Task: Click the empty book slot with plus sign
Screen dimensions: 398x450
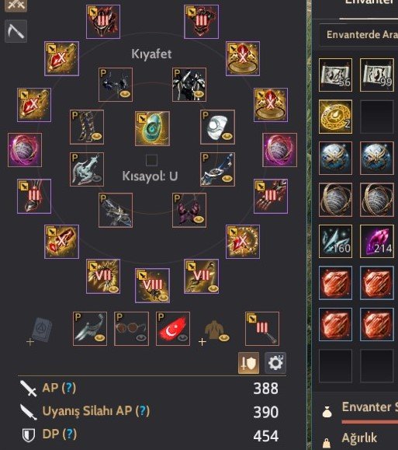Action: click(x=40, y=331)
